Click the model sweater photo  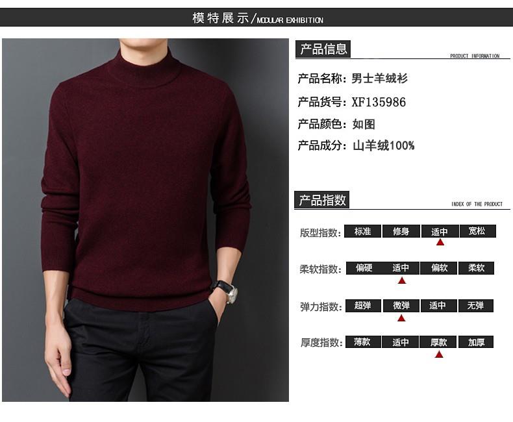tap(145, 220)
